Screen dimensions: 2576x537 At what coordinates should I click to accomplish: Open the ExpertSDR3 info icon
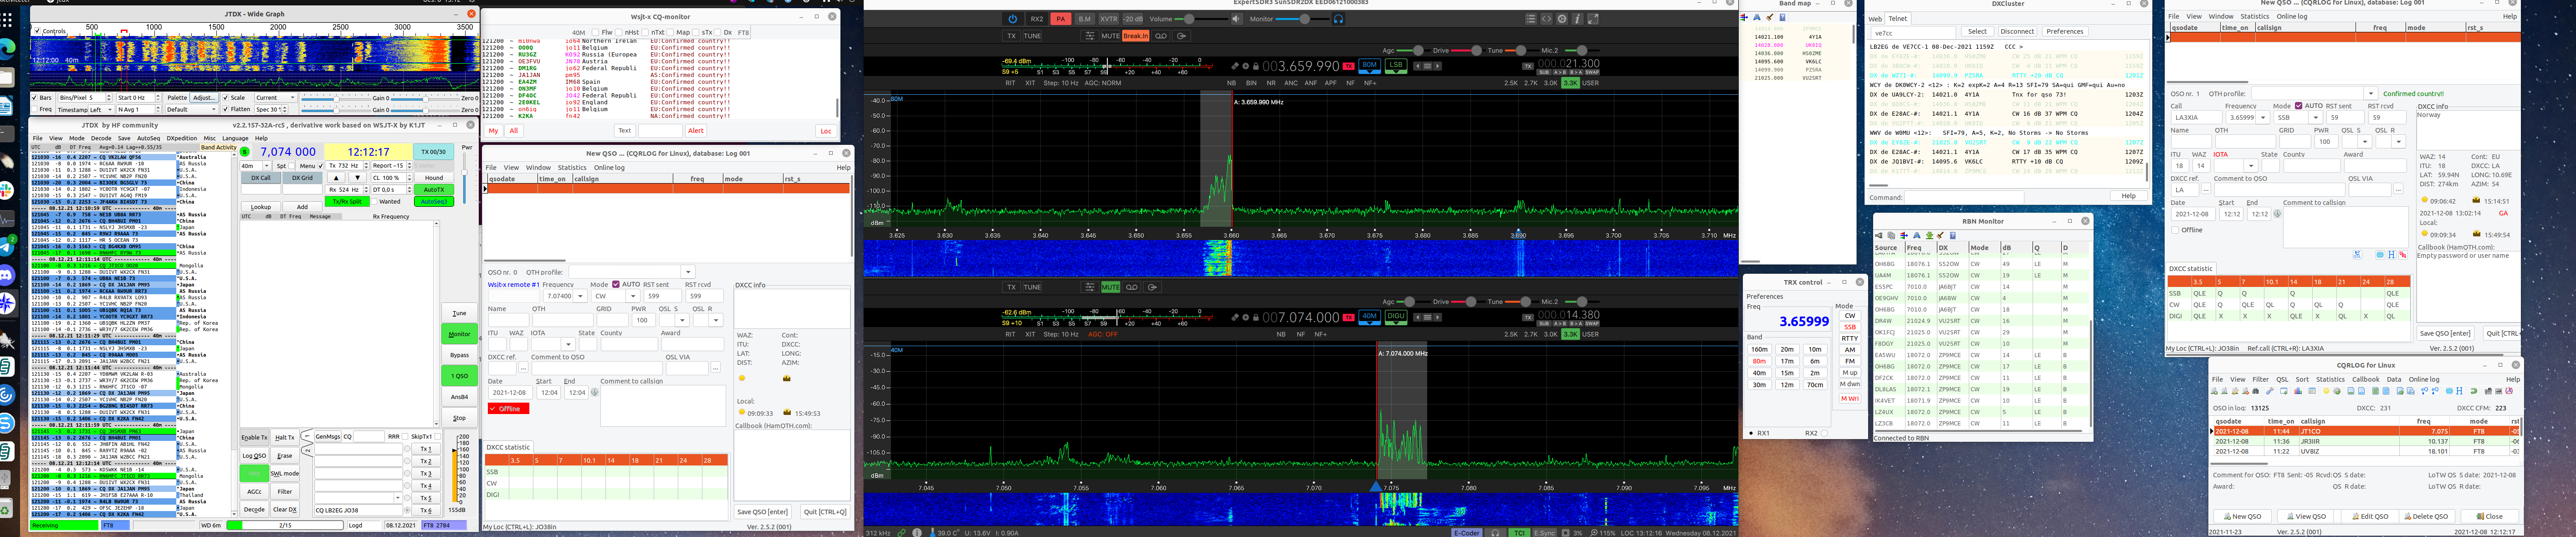[x=1578, y=19]
